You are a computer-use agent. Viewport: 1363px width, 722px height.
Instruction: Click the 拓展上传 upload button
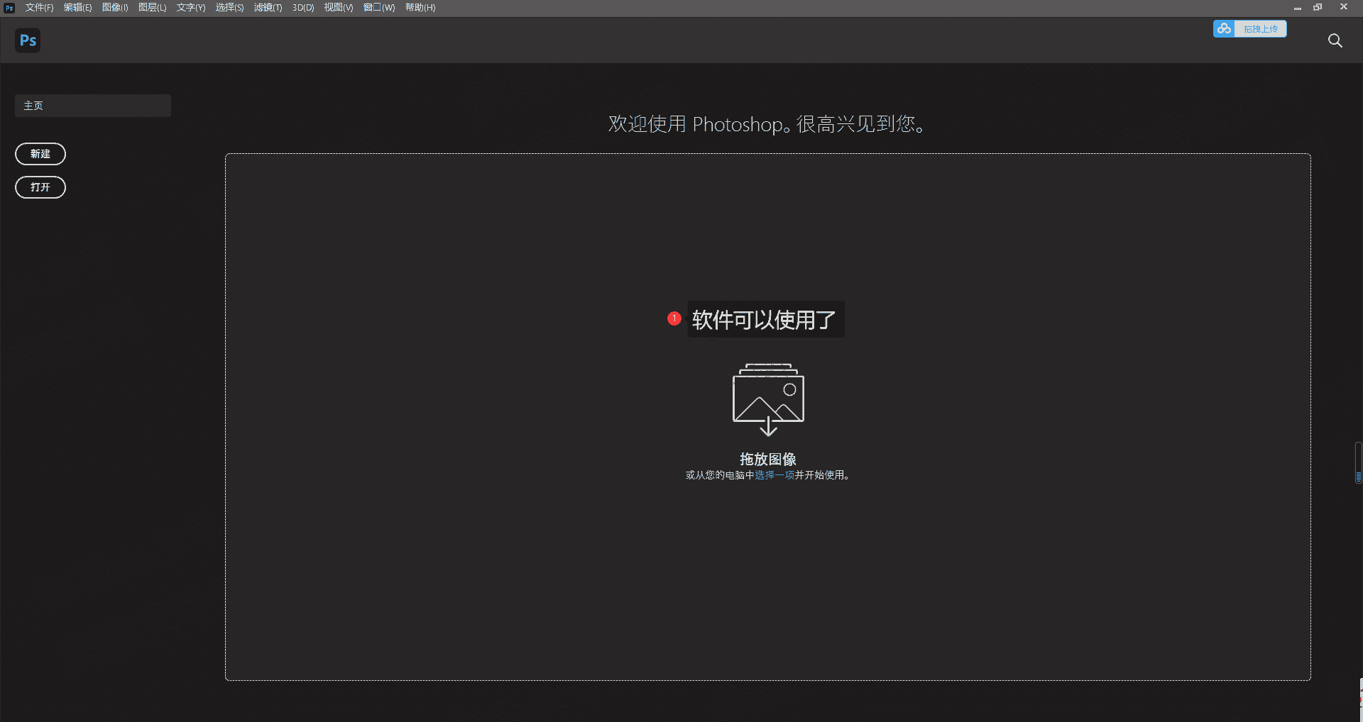tap(1250, 28)
